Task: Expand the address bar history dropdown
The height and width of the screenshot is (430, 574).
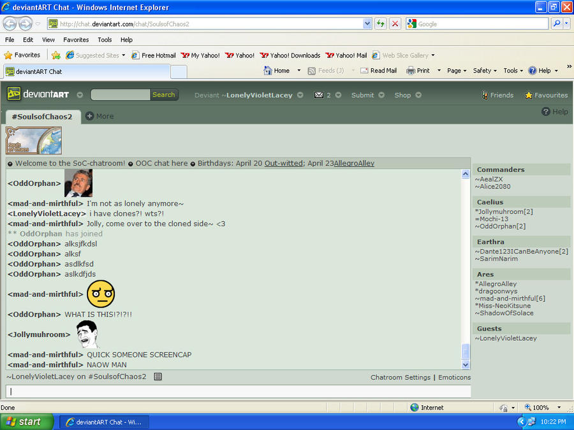Action: (367, 23)
